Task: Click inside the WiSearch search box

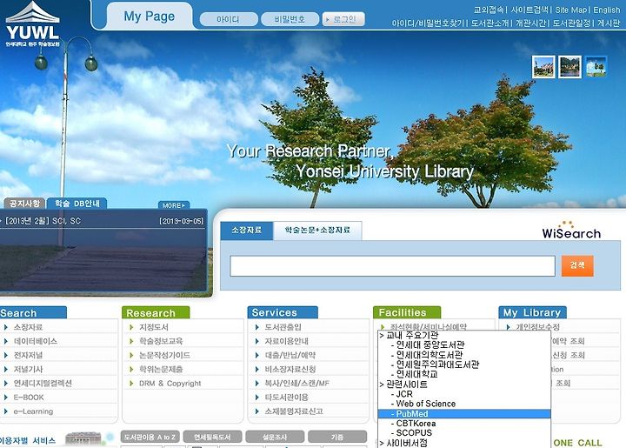Action: click(x=392, y=266)
